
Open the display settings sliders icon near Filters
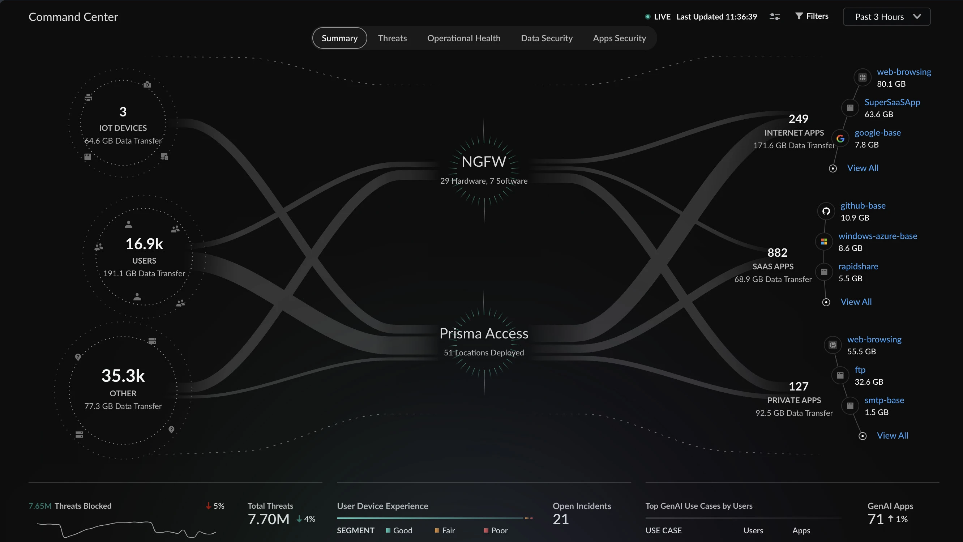point(775,17)
